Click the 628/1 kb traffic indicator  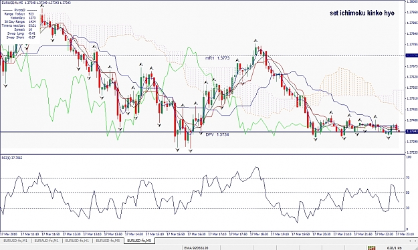394,248
